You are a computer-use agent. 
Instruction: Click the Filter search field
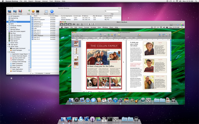[112, 11]
